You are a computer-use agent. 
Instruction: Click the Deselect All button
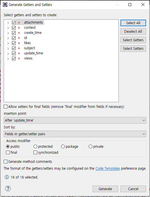pos(133,31)
